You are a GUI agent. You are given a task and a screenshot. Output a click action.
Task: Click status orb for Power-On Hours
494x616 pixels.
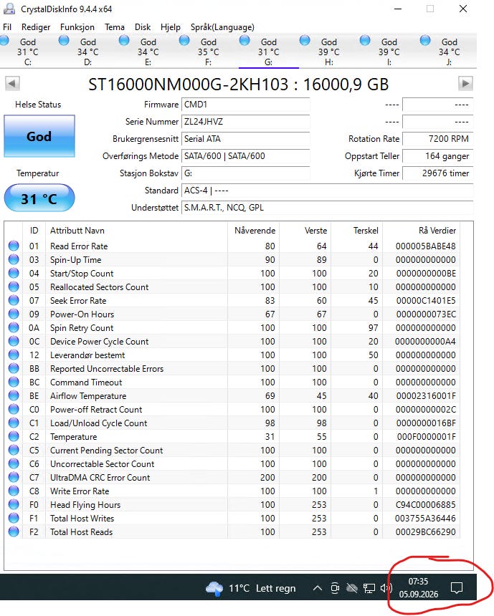click(x=14, y=314)
